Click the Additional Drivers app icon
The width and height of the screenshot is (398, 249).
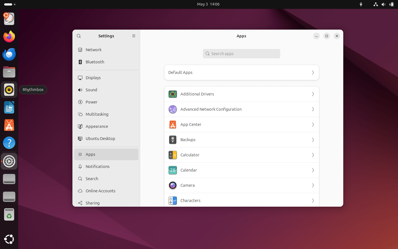173,94
